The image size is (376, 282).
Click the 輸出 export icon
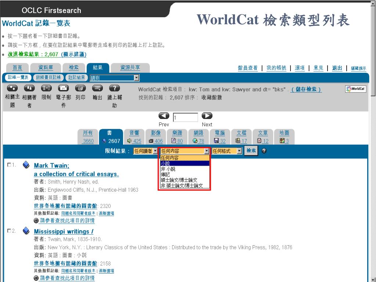[97, 88]
